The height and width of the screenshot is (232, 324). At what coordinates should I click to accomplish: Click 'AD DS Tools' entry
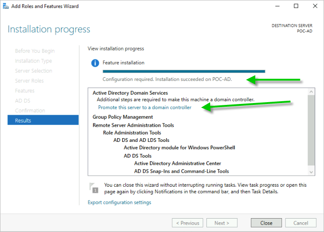click(x=137, y=156)
